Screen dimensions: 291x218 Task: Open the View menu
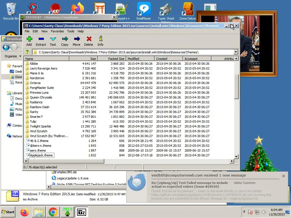[44, 31]
